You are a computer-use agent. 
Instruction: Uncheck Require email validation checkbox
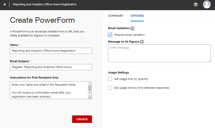tap(110, 35)
